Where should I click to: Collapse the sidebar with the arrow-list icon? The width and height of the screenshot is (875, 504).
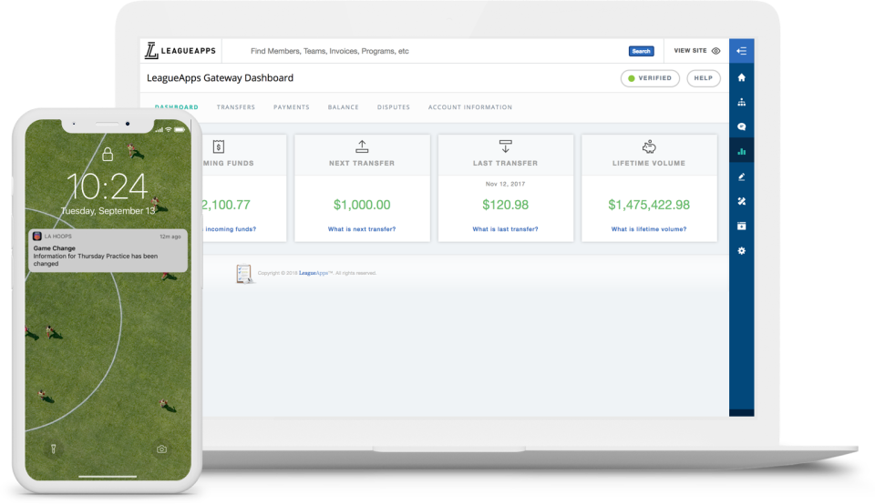(741, 51)
